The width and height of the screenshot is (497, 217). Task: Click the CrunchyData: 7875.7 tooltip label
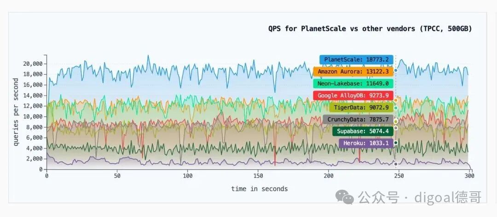pos(358,120)
